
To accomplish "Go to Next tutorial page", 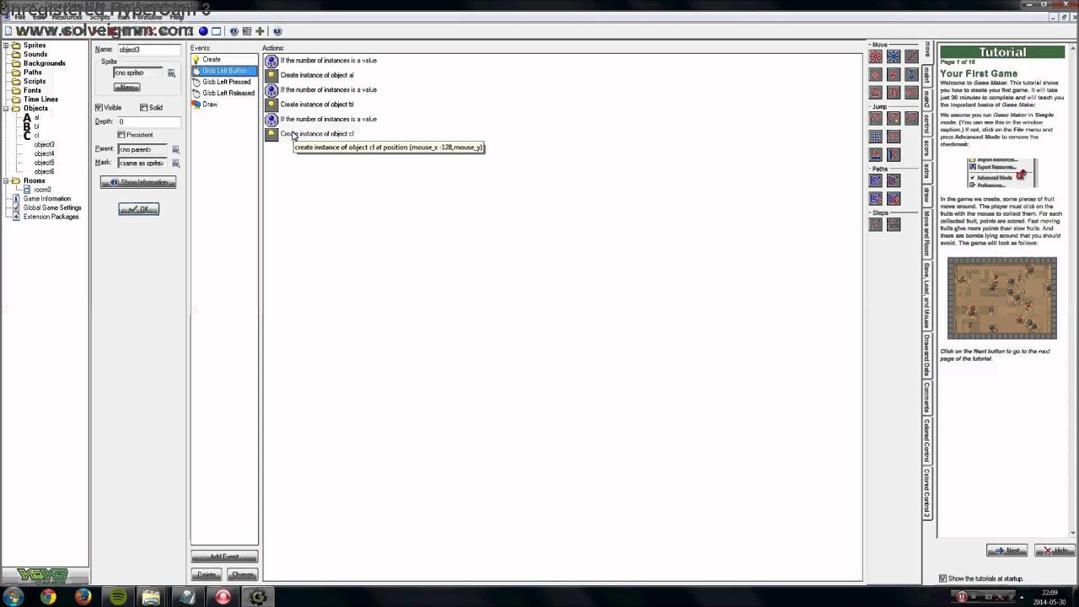I will (x=1007, y=551).
